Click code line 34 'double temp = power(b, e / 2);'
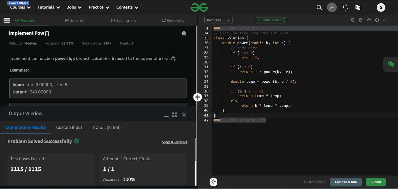The image size is (398, 189). click(263, 82)
